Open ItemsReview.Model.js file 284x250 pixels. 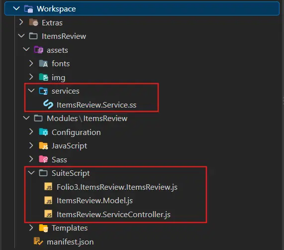(x=95, y=201)
